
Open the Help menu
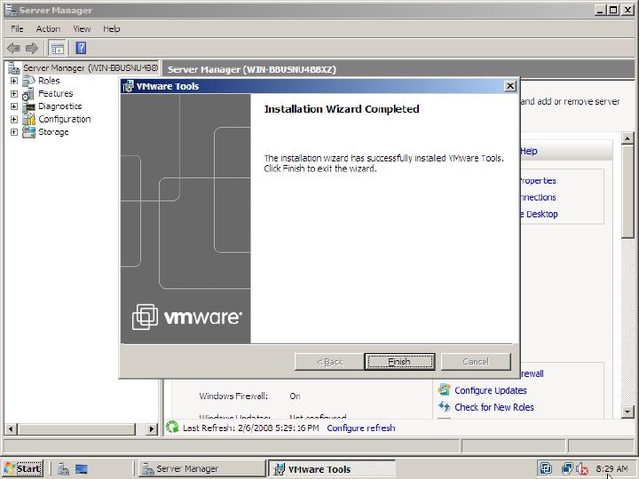tap(111, 29)
